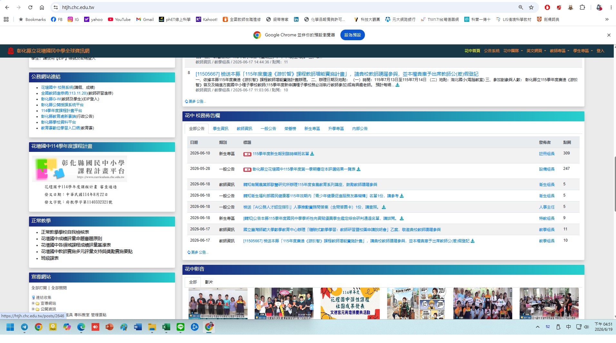
Task: Expand the 英文網頁 dropdown menu
Action: coord(536,51)
